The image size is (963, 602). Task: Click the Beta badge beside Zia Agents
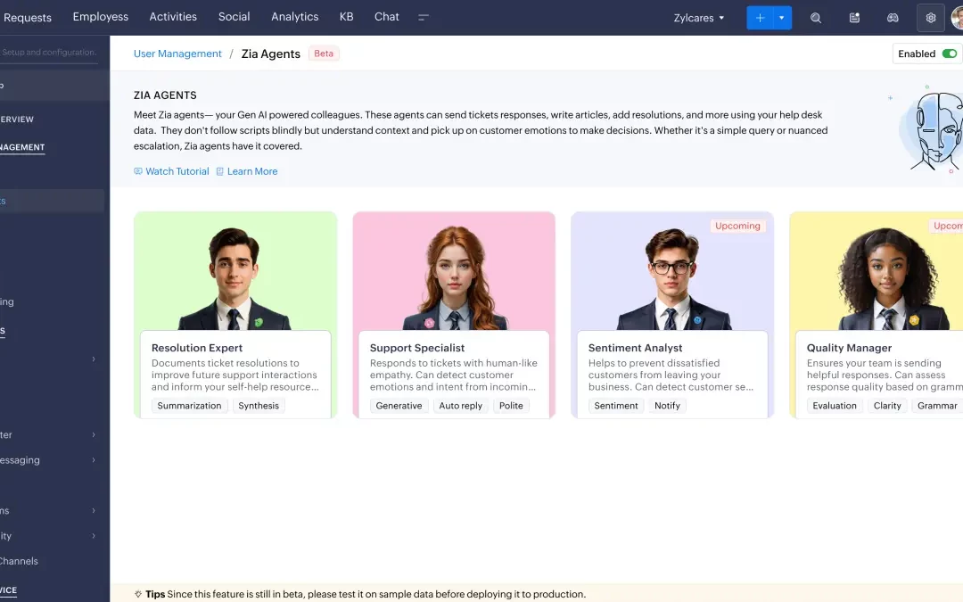(x=324, y=54)
